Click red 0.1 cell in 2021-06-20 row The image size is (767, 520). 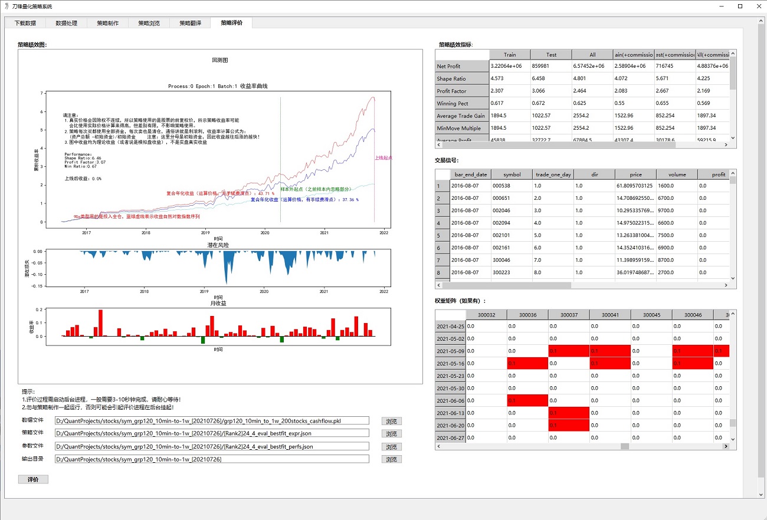tap(569, 425)
